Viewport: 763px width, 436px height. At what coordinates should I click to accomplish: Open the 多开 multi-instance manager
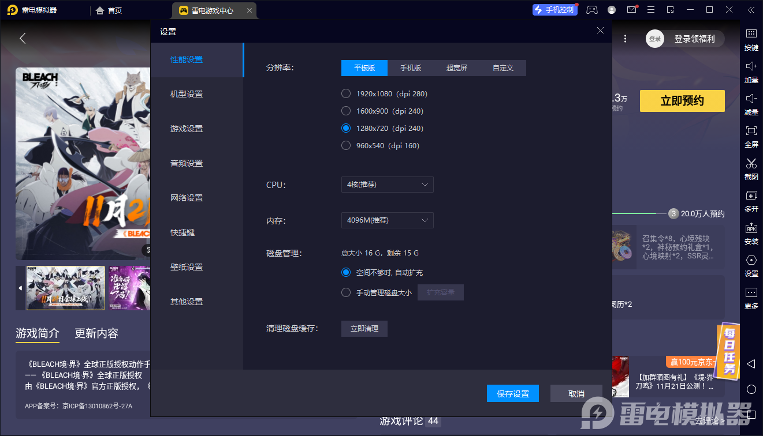(751, 202)
